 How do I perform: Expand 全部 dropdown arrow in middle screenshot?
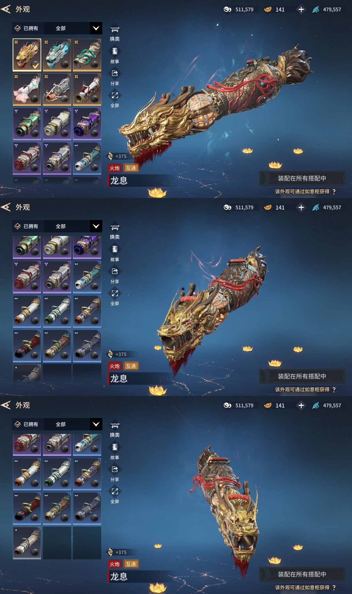[96, 226]
